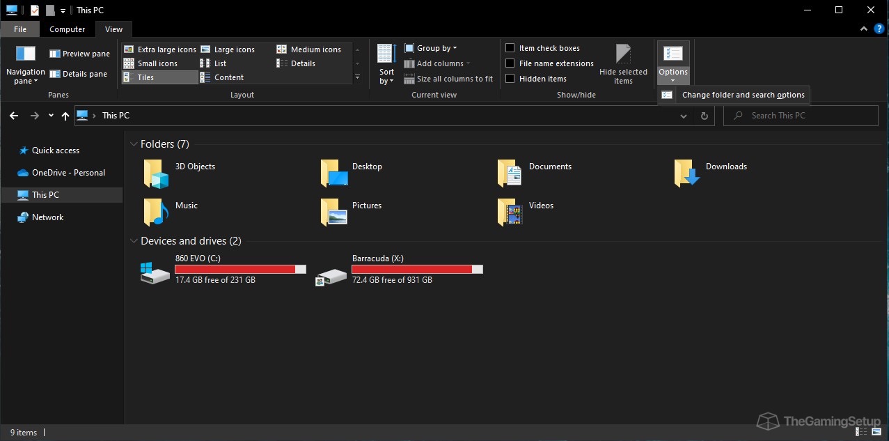Switch layout to Extra large icons
889x441 pixels.
160,49
